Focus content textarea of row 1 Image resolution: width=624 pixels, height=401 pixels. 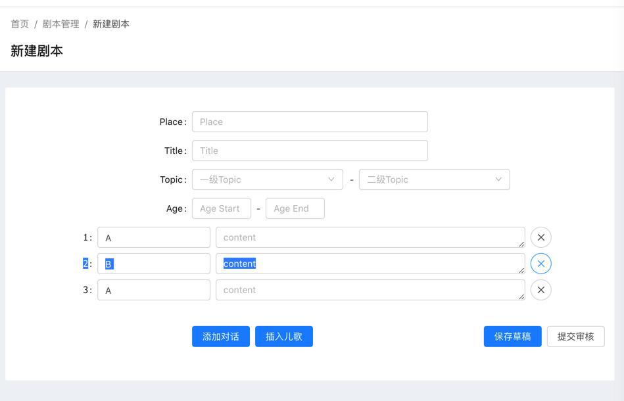point(370,237)
